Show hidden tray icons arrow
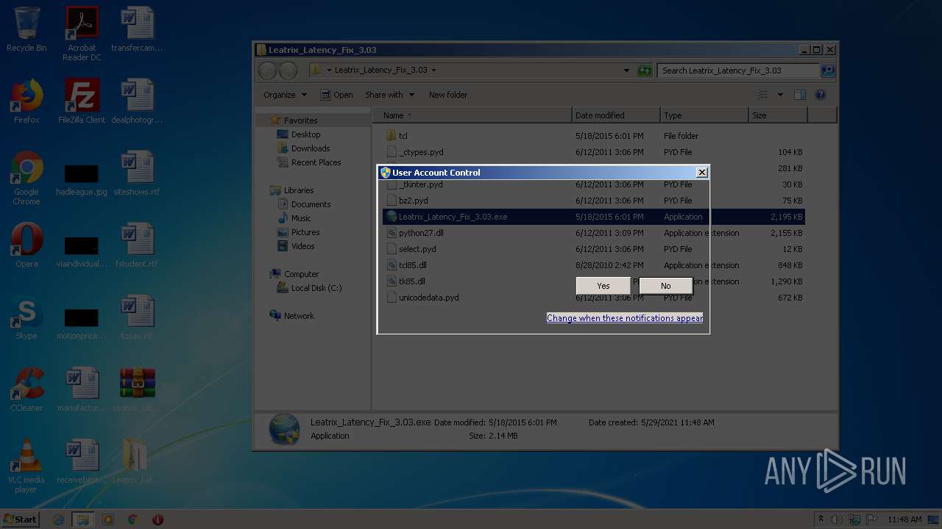942x529 pixels. (x=820, y=519)
